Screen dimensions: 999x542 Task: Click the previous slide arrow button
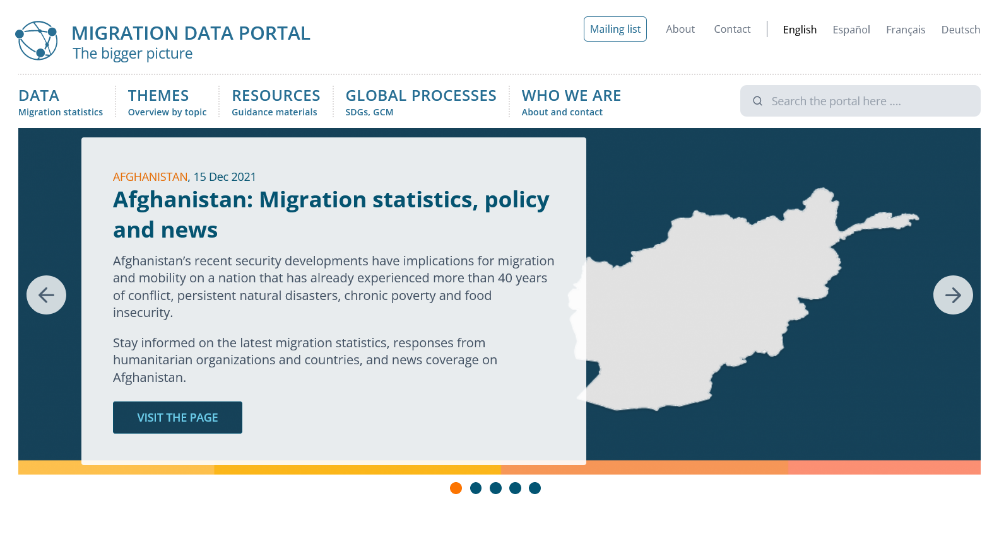click(46, 295)
